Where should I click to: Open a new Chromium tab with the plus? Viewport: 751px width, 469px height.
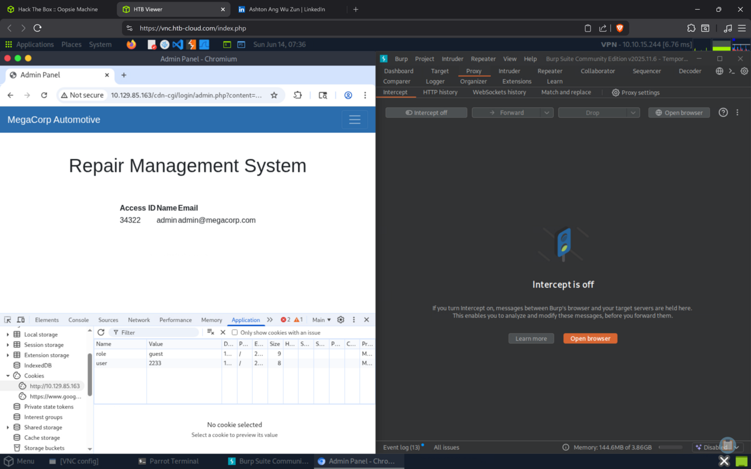point(124,75)
